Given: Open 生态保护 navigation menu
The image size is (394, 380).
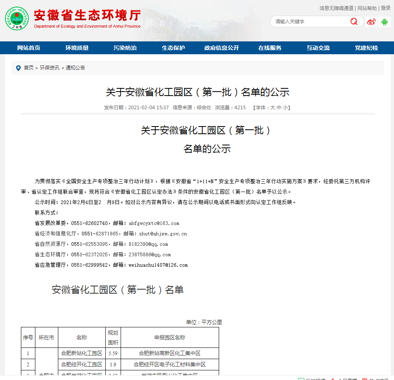Looking at the screenshot, I should pos(173,48).
